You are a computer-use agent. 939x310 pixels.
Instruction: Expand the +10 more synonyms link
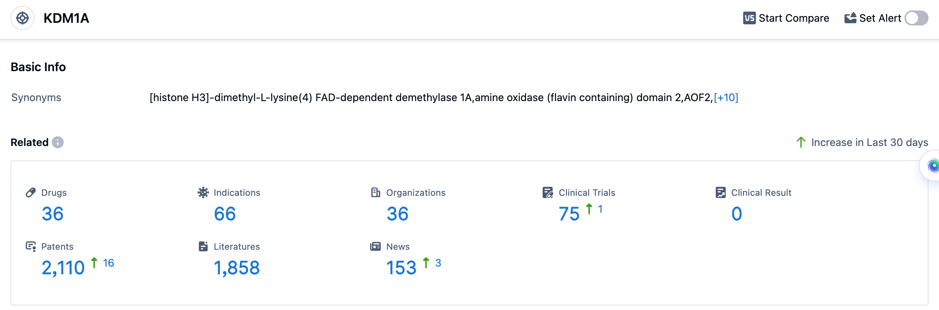click(x=726, y=98)
